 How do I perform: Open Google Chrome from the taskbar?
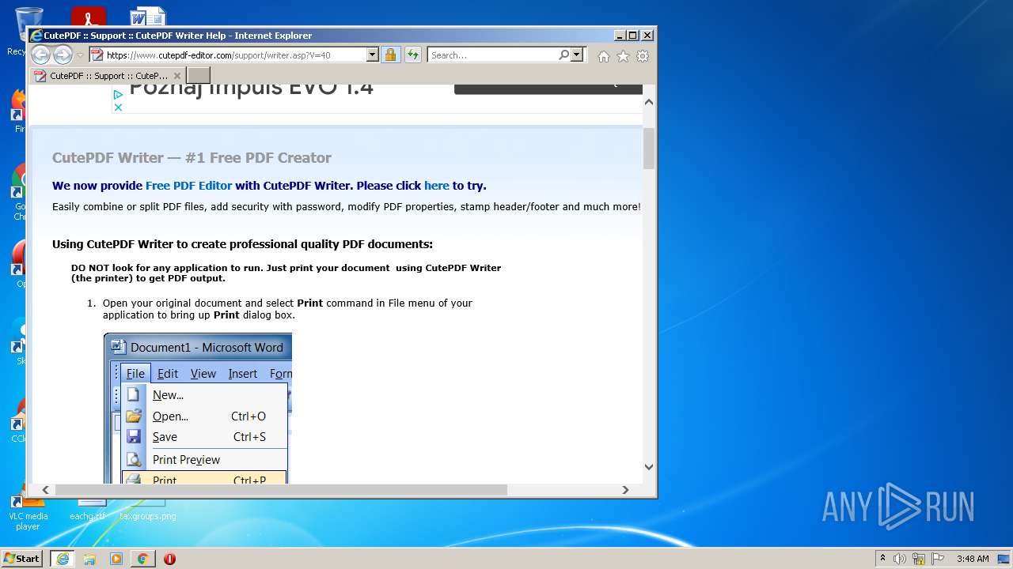142,559
